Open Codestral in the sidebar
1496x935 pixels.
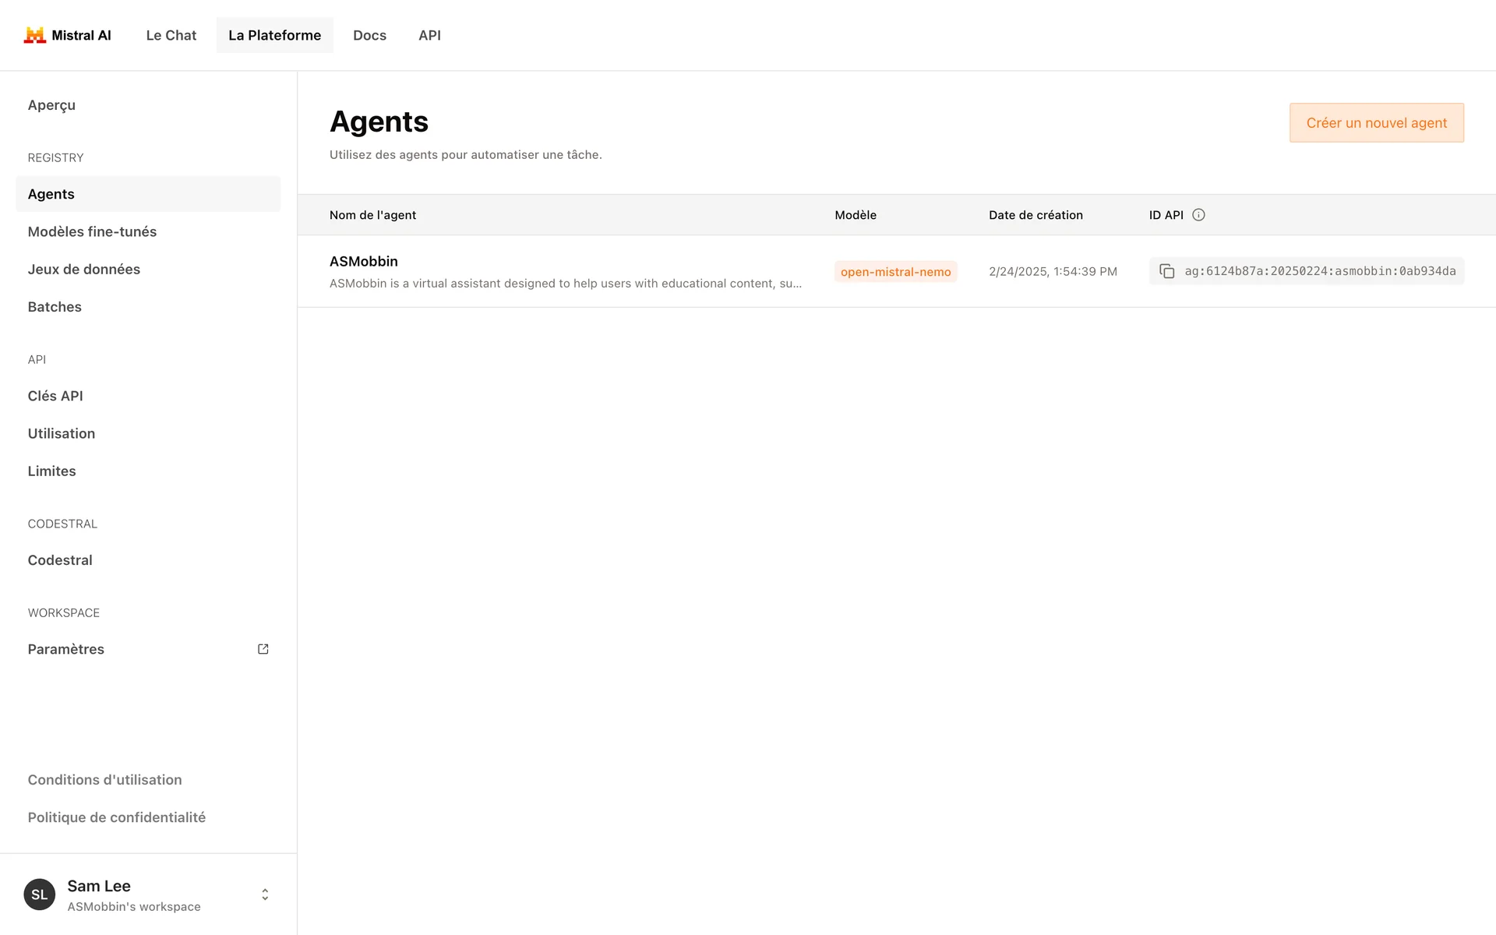pyautogui.click(x=60, y=560)
